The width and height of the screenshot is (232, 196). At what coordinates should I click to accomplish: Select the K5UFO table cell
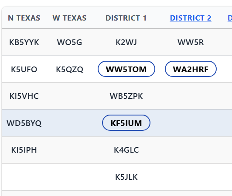click(24, 69)
